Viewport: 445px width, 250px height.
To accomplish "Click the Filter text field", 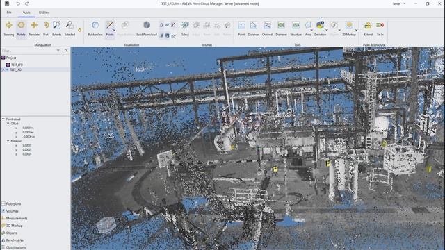I will click(x=29, y=51).
